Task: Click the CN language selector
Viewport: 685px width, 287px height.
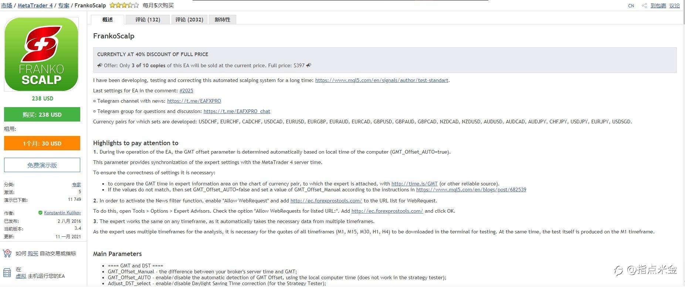Action: pyautogui.click(x=631, y=6)
